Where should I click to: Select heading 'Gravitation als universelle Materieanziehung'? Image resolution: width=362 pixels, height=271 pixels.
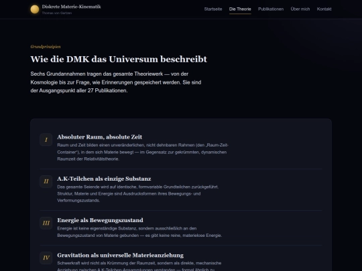[x=121, y=255]
